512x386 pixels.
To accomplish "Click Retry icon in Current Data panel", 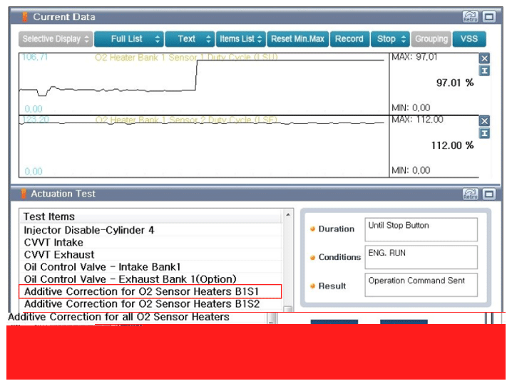I will pos(470,16).
